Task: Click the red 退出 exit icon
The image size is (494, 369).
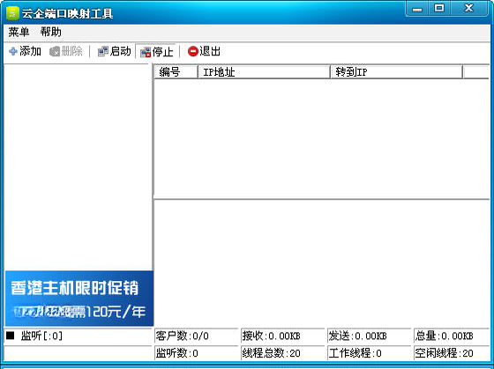Action: click(193, 51)
